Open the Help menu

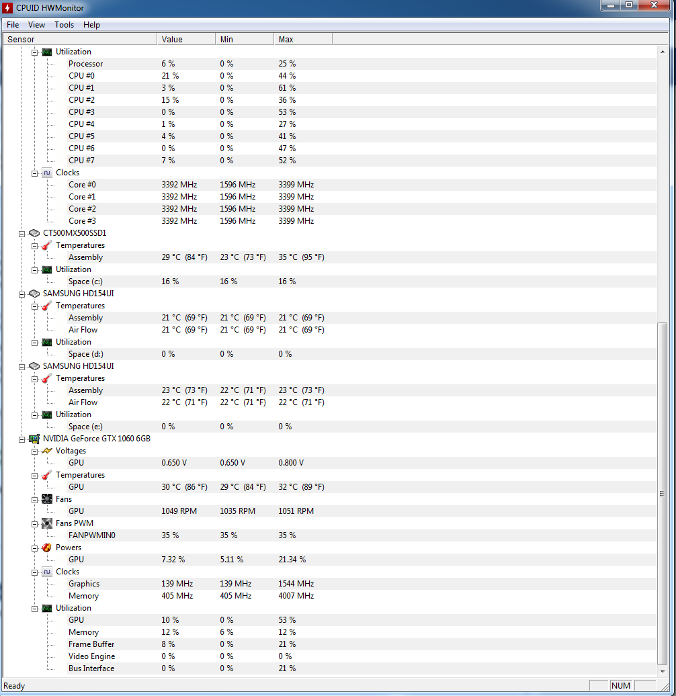click(91, 25)
